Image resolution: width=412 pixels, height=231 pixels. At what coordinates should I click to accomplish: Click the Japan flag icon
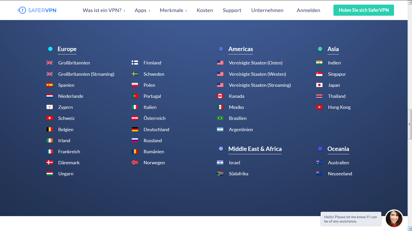click(319, 85)
